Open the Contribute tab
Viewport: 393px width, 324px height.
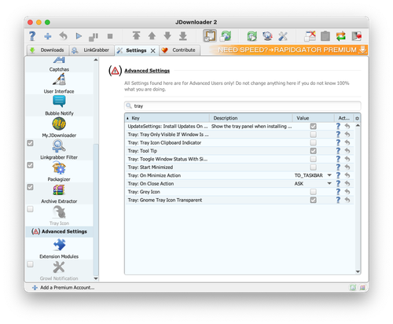(x=180, y=50)
